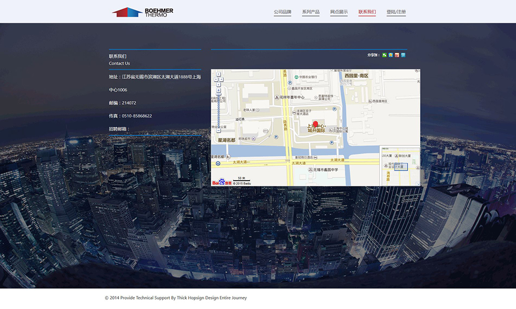Open the 公司品牌 menu item
Image resolution: width=516 pixels, height=309 pixels.
point(282,12)
